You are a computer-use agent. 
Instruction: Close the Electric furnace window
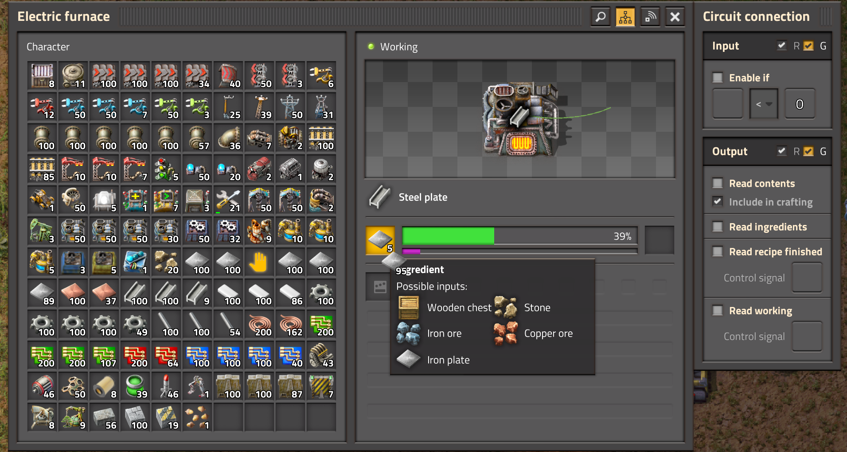tap(675, 17)
